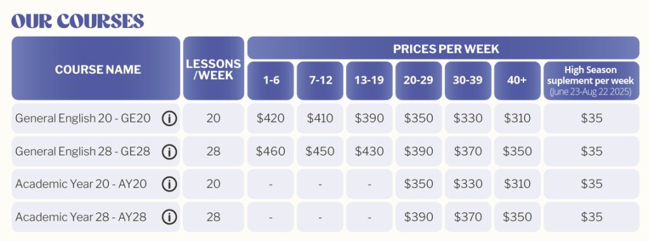Select the $420 price for GE20

pos(271,119)
